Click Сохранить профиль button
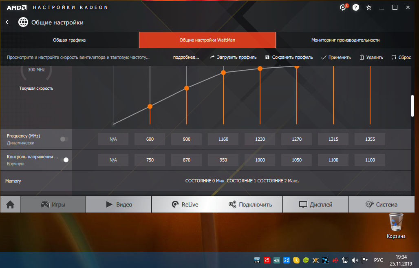Screen dimensions: 419x268 click(289, 57)
